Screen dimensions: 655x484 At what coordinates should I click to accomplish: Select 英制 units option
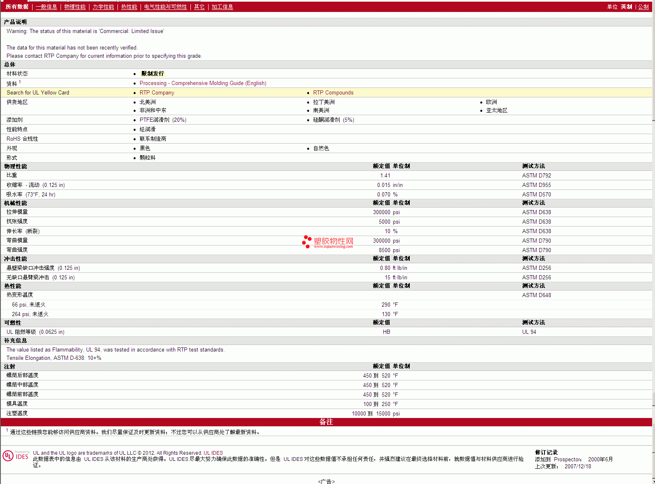click(x=626, y=7)
